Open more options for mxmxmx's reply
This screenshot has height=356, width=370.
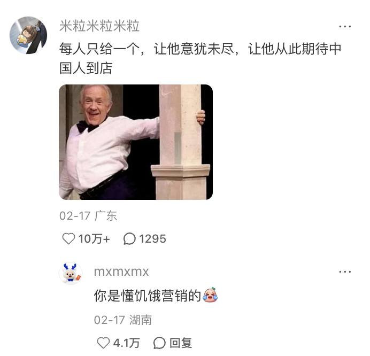(345, 272)
